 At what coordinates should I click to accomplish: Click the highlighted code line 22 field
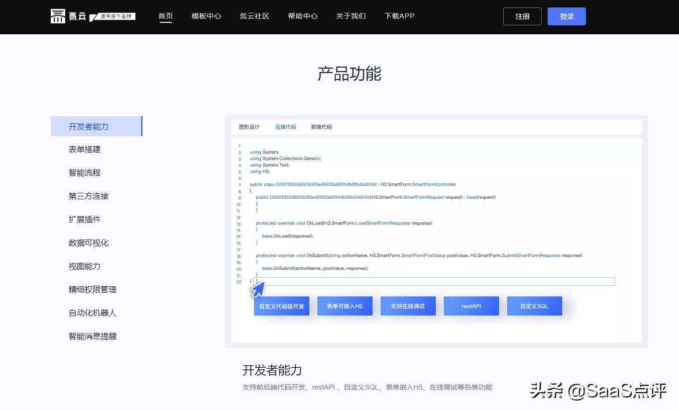(x=434, y=282)
